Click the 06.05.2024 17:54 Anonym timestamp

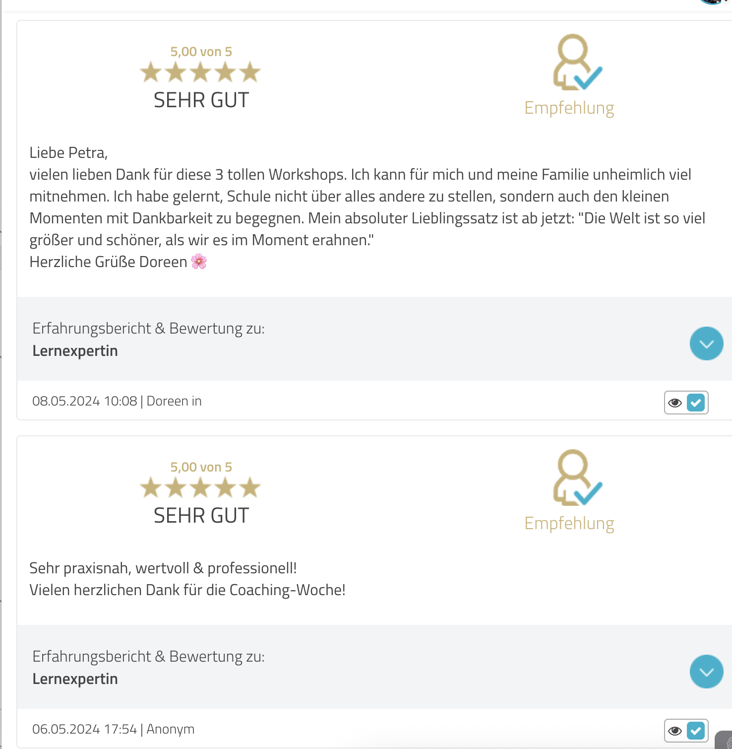[114, 729]
